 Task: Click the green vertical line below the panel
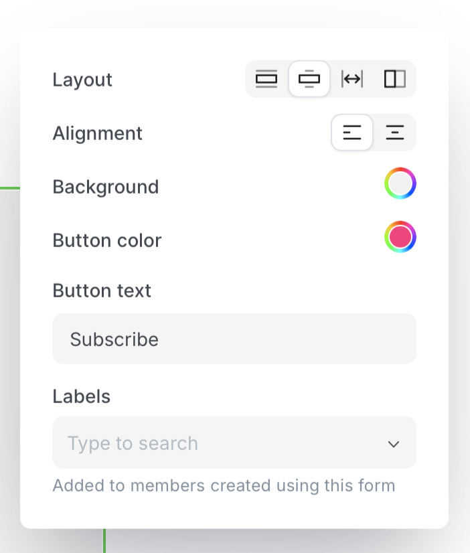[104, 541]
